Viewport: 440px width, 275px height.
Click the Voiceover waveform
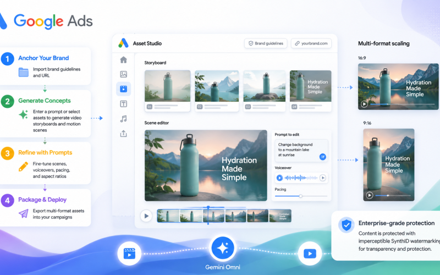click(301, 178)
